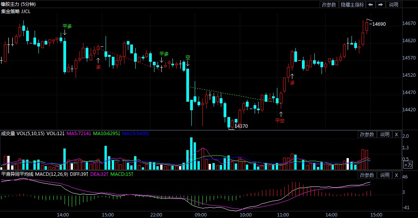Click the left arrow navigation button

point(370,5)
